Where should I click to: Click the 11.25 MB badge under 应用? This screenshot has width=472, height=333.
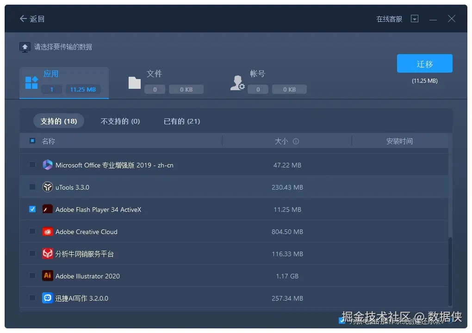coord(83,89)
